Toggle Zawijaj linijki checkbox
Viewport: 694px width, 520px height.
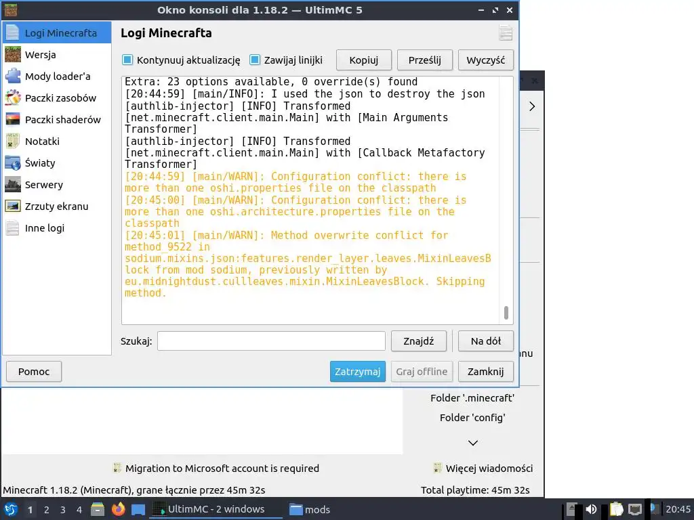255,60
